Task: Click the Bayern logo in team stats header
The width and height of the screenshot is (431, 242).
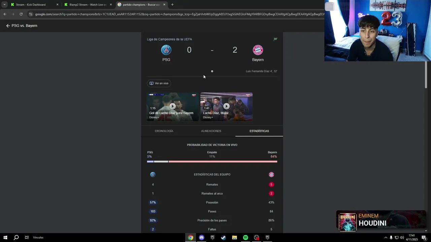Action: pyautogui.click(x=271, y=174)
